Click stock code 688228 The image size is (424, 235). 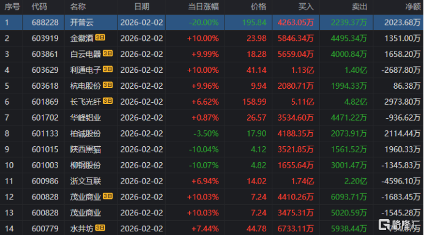coord(45,23)
